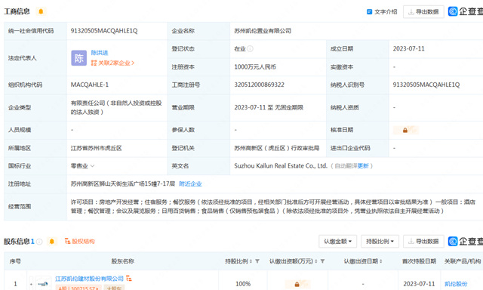483x290 pixels.
Task: Click the A股 300715.SZ stock tag
Action: [78, 288]
